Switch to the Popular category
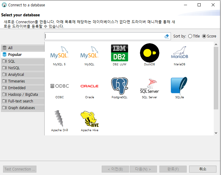Image resolution: width=221 pixels, height=175 pixels. (23, 55)
